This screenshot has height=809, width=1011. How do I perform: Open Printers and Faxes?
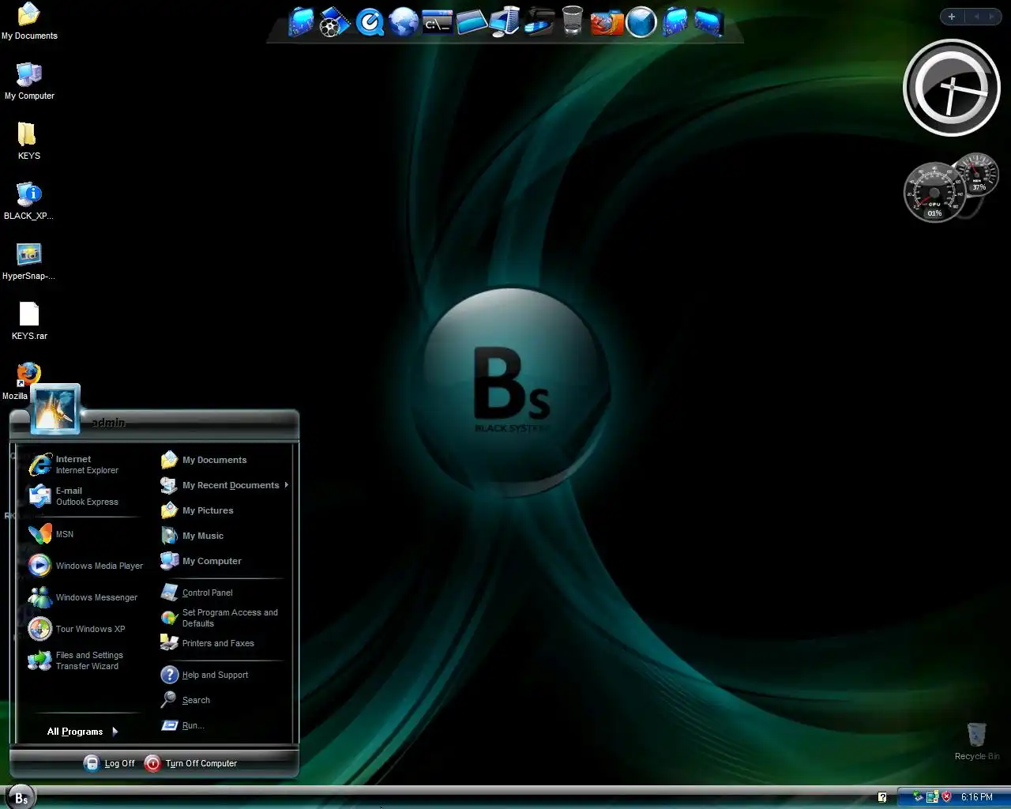[x=224, y=643]
